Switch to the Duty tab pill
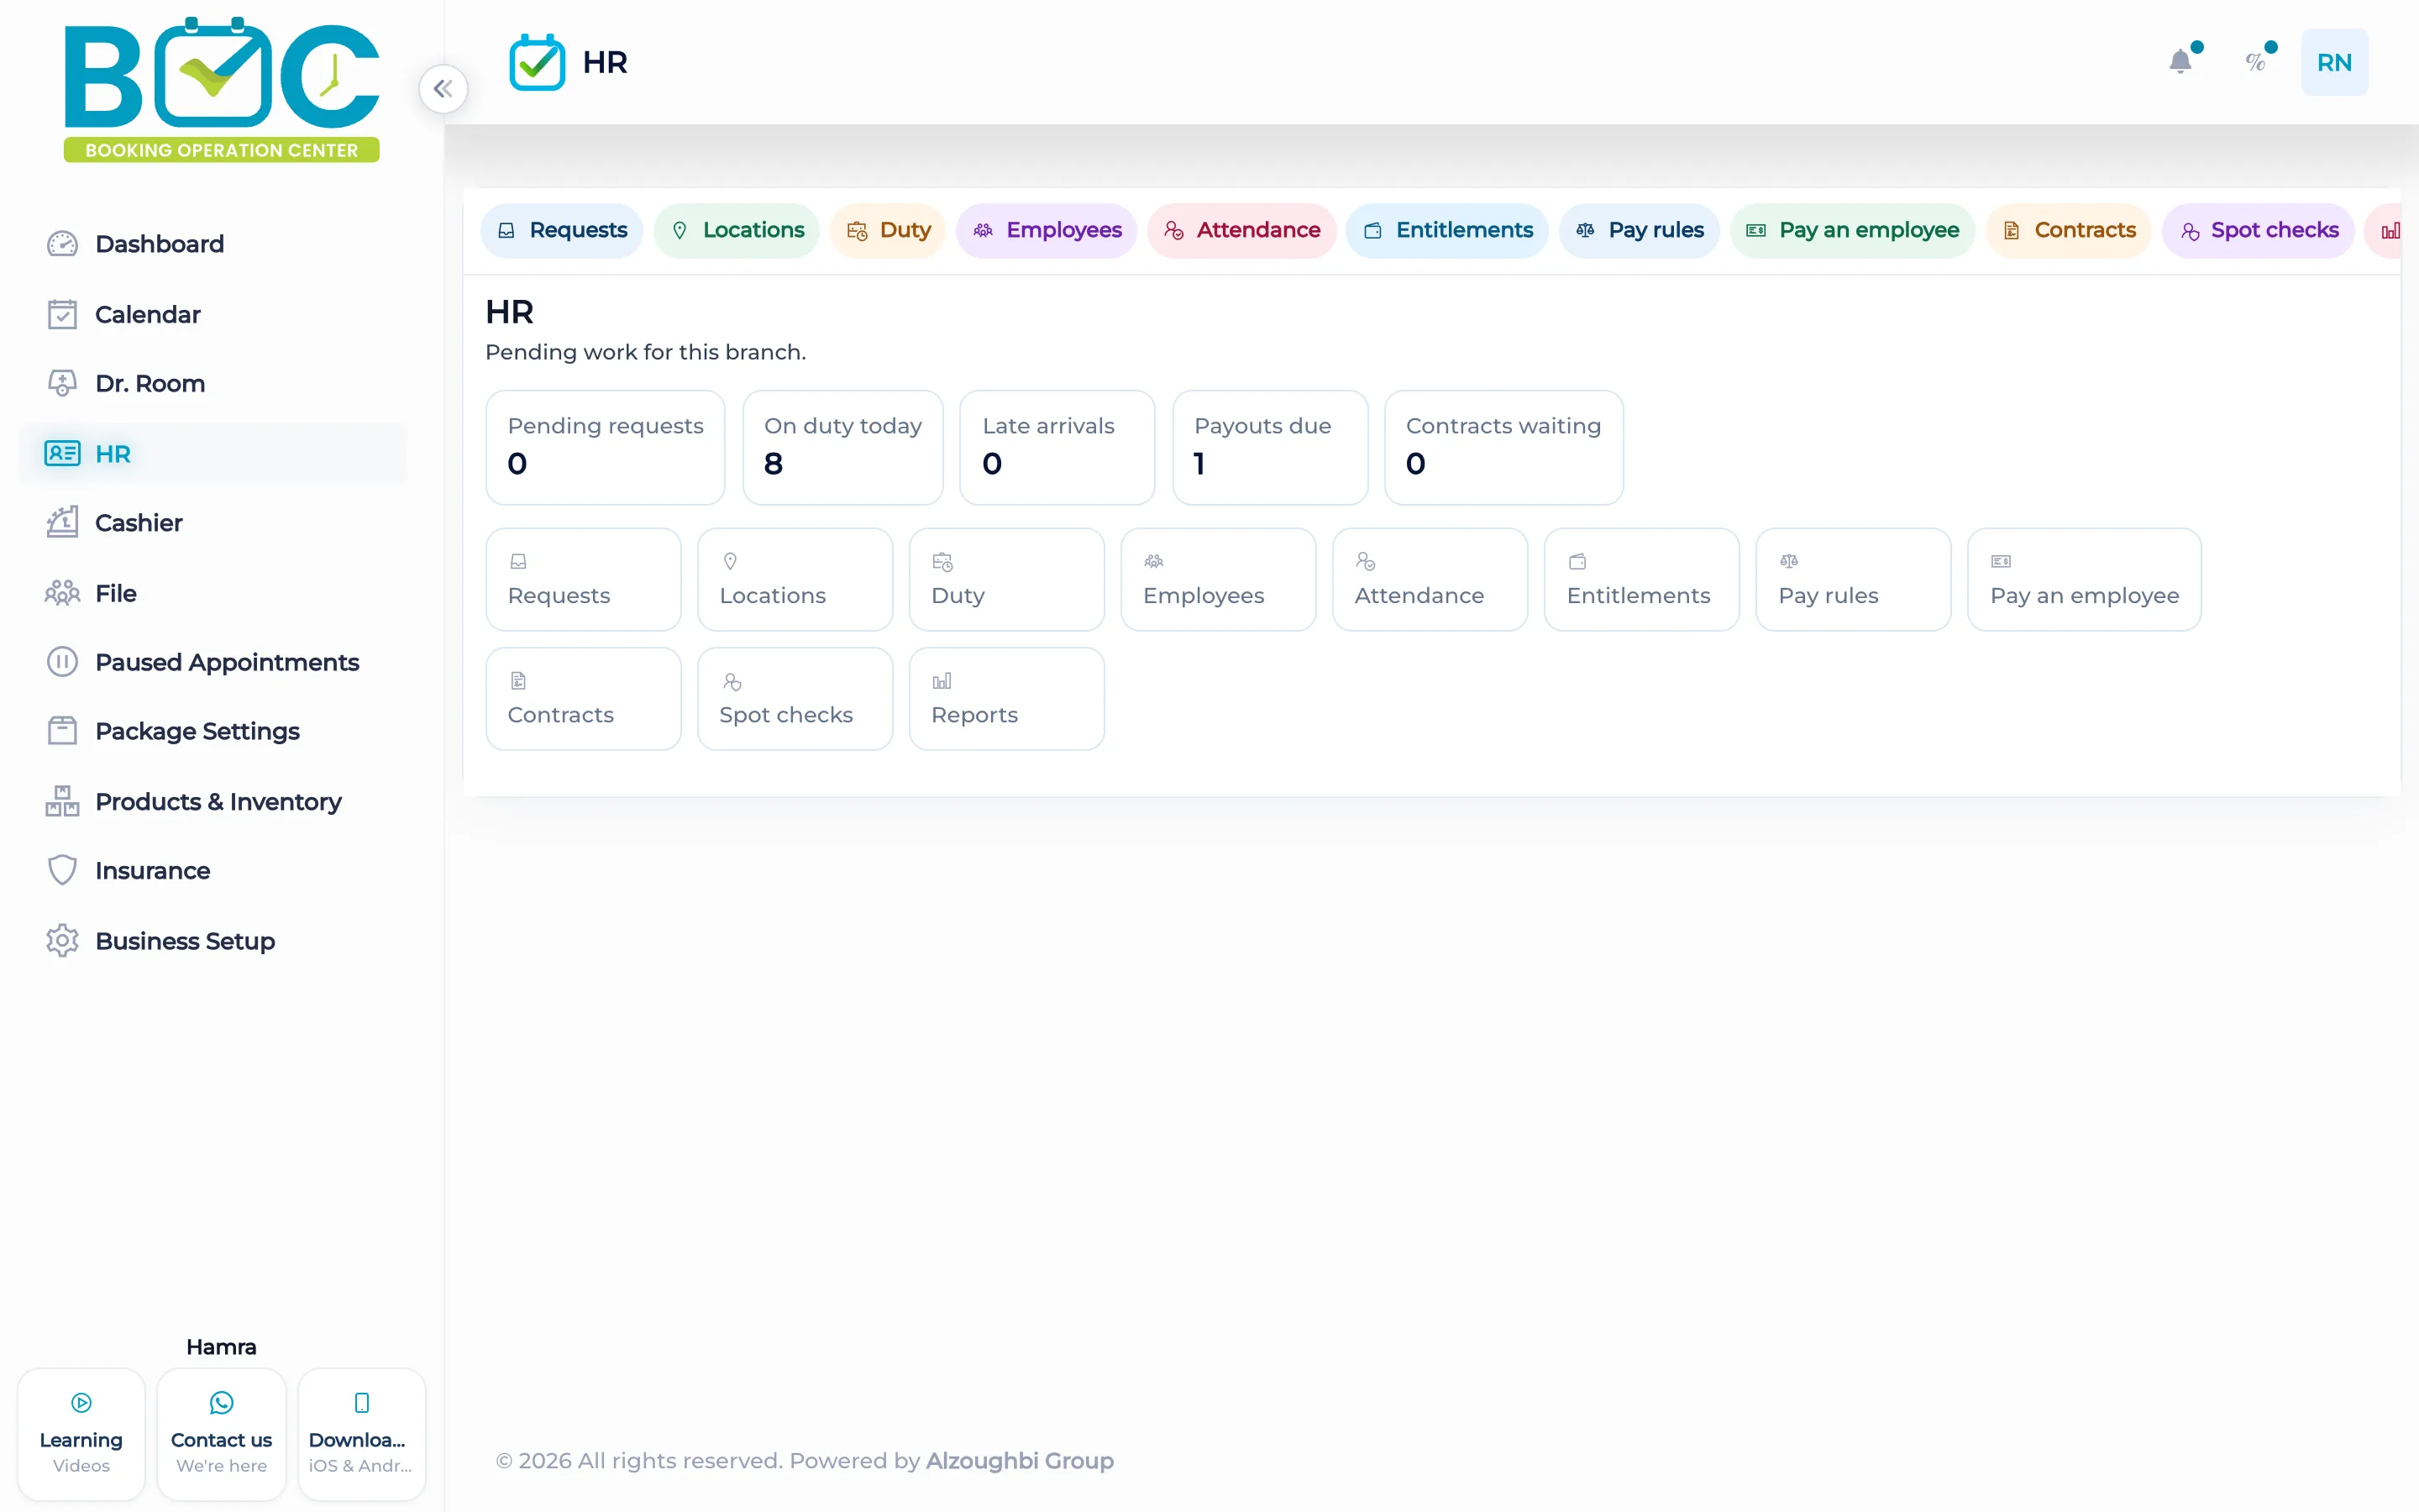 click(x=888, y=231)
